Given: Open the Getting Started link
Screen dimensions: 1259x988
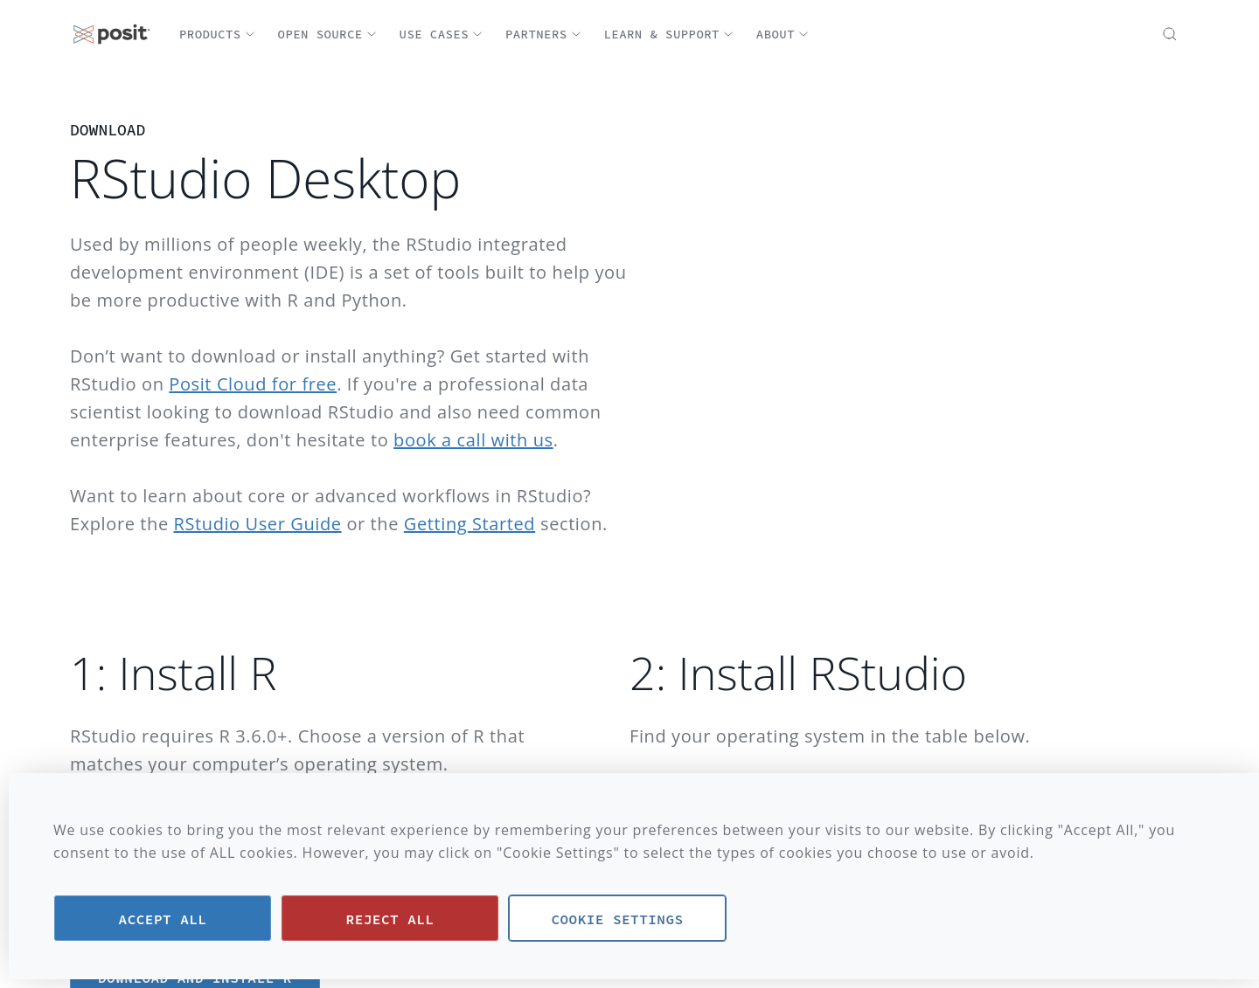Looking at the screenshot, I should 469,524.
